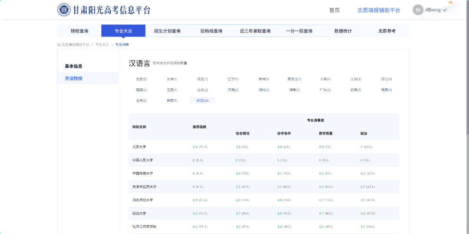Click the user avatar circle 杨
The image size is (469, 234).
[x=417, y=10]
